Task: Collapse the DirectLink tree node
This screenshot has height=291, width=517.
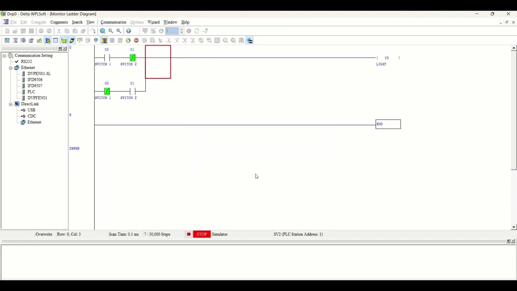Action: click(11, 104)
